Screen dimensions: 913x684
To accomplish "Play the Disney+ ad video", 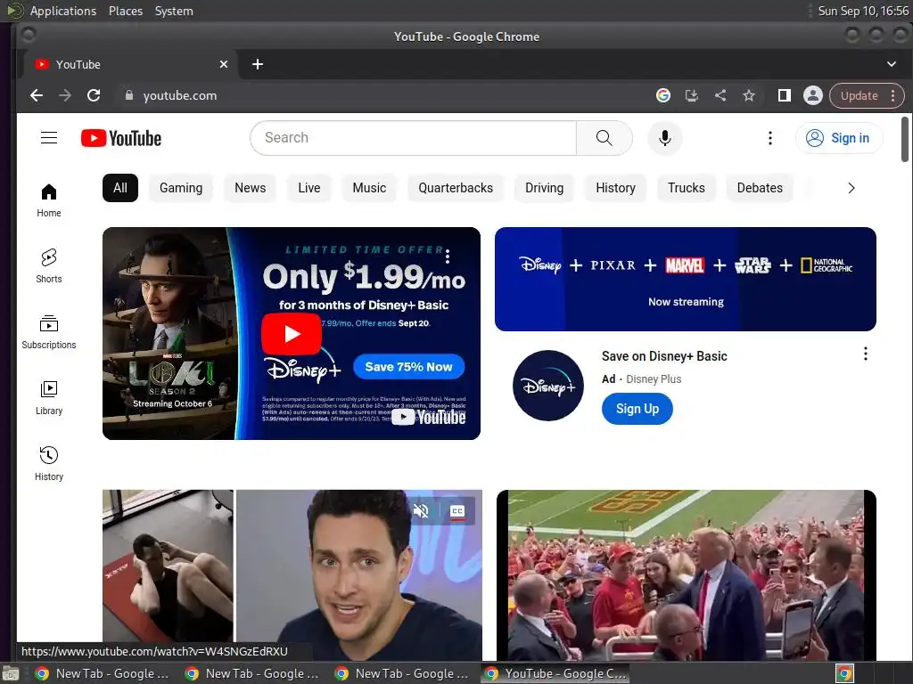I will pos(292,334).
